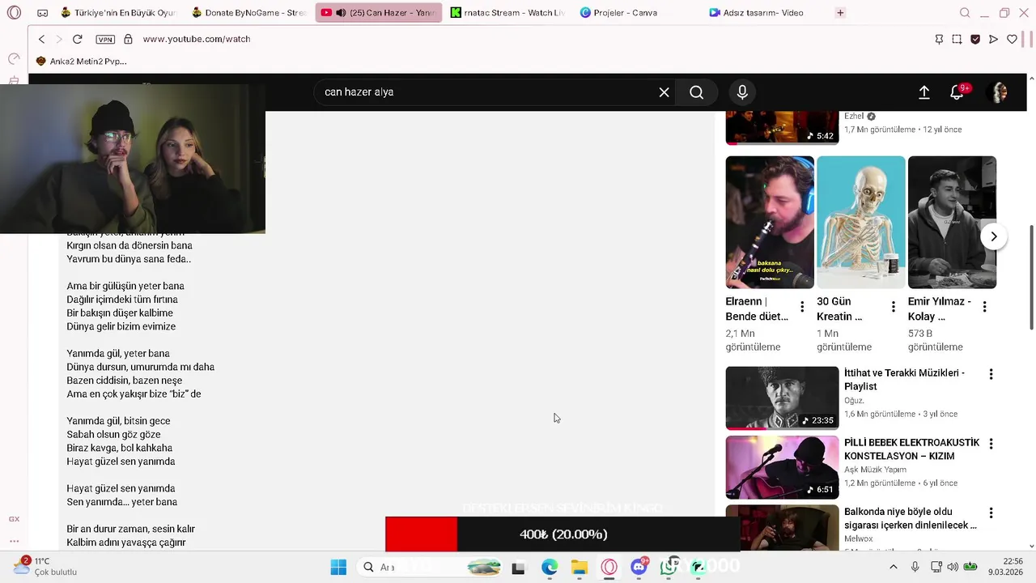Switch to the Projeler - Canva tab
Image resolution: width=1036 pixels, height=583 pixels.
(x=638, y=13)
